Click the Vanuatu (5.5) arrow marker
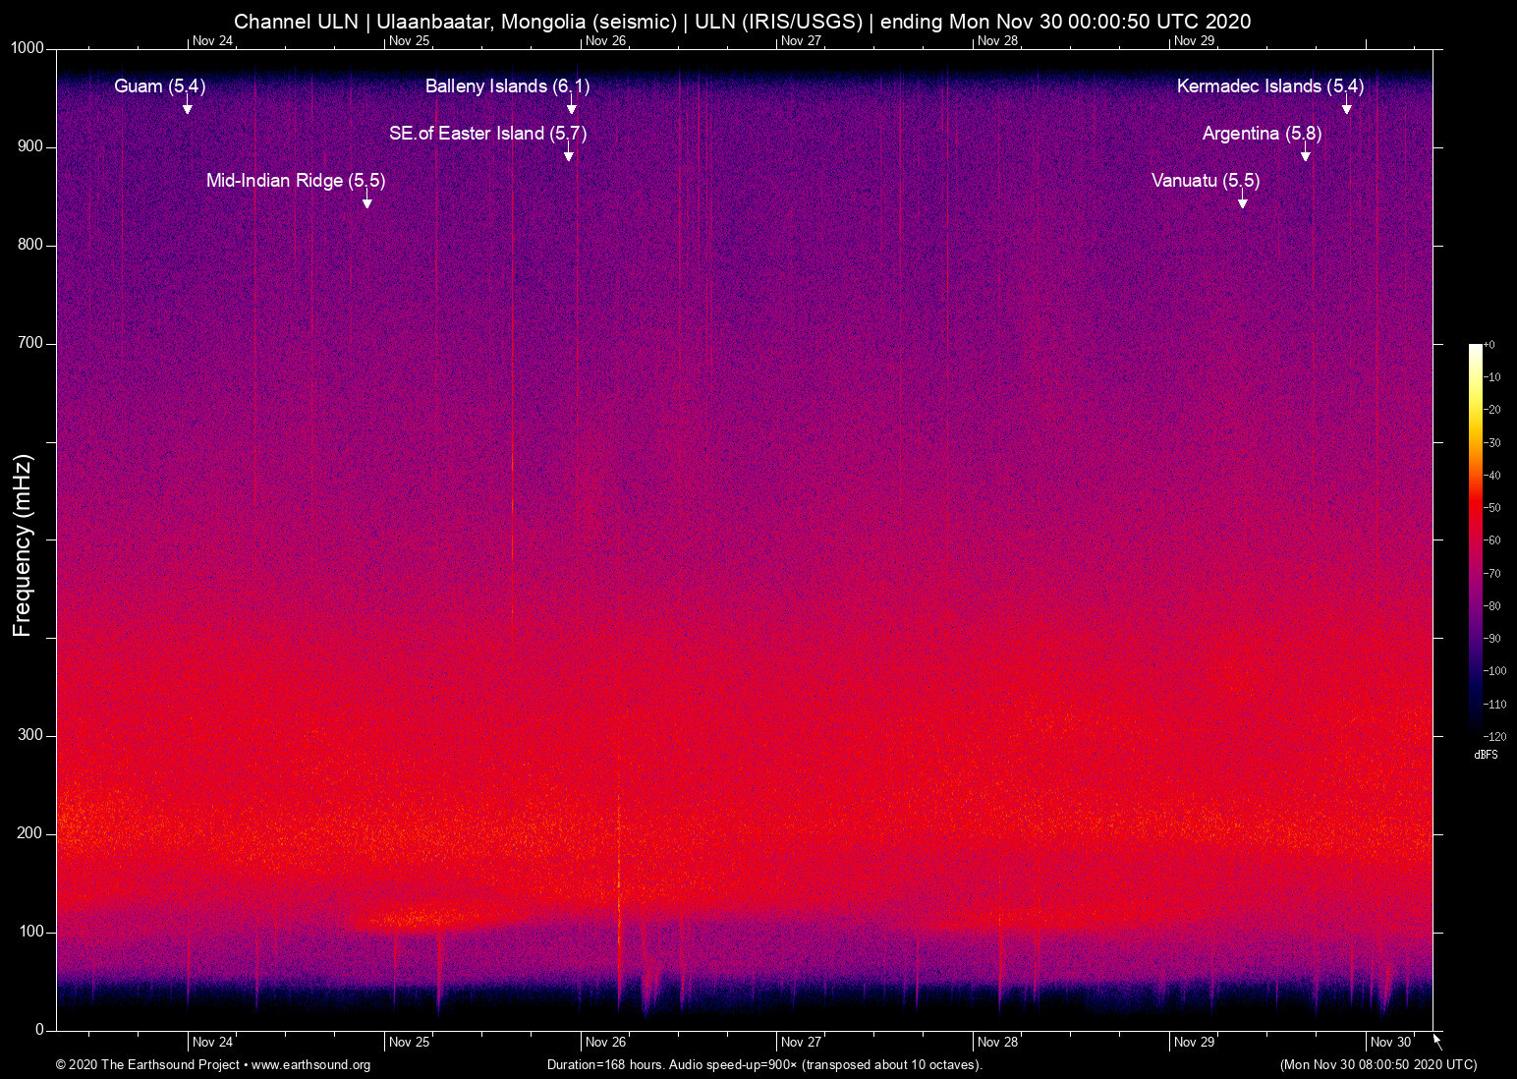This screenshot has width=1517, height=1079. [1242, 200]
